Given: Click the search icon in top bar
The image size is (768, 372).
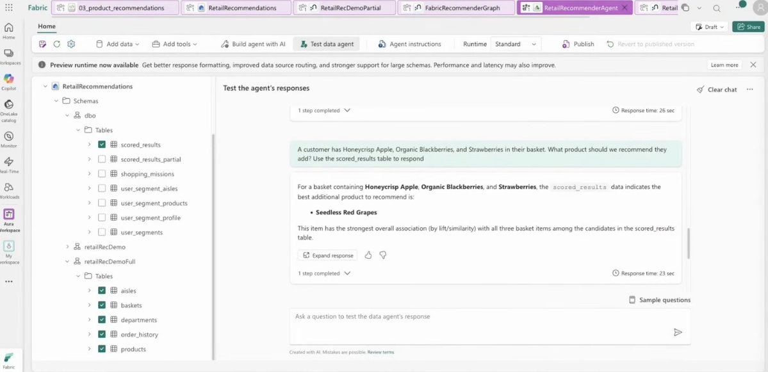Looking at the screenshot, I should (717, 8).
